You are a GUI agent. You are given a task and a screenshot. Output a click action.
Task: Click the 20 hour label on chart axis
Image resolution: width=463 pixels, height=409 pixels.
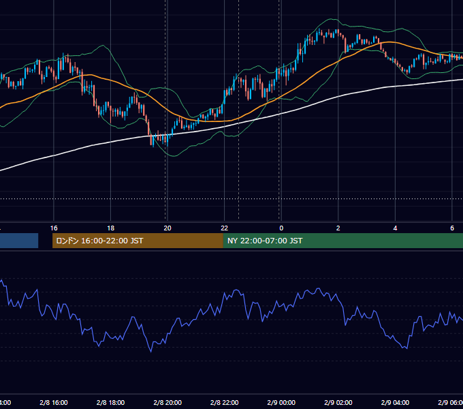coord(167,228)
